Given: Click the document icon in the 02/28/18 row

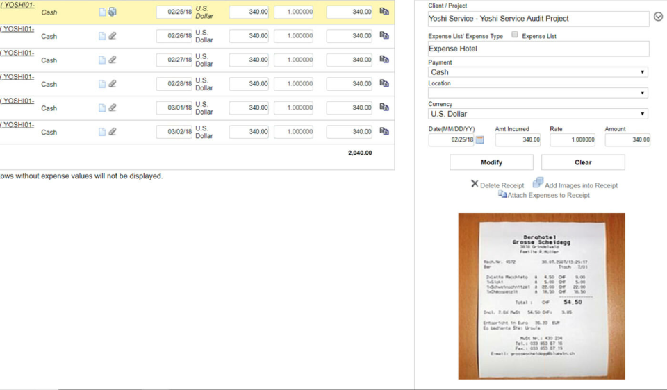Looking at the screenshot, I should [102, 84].
